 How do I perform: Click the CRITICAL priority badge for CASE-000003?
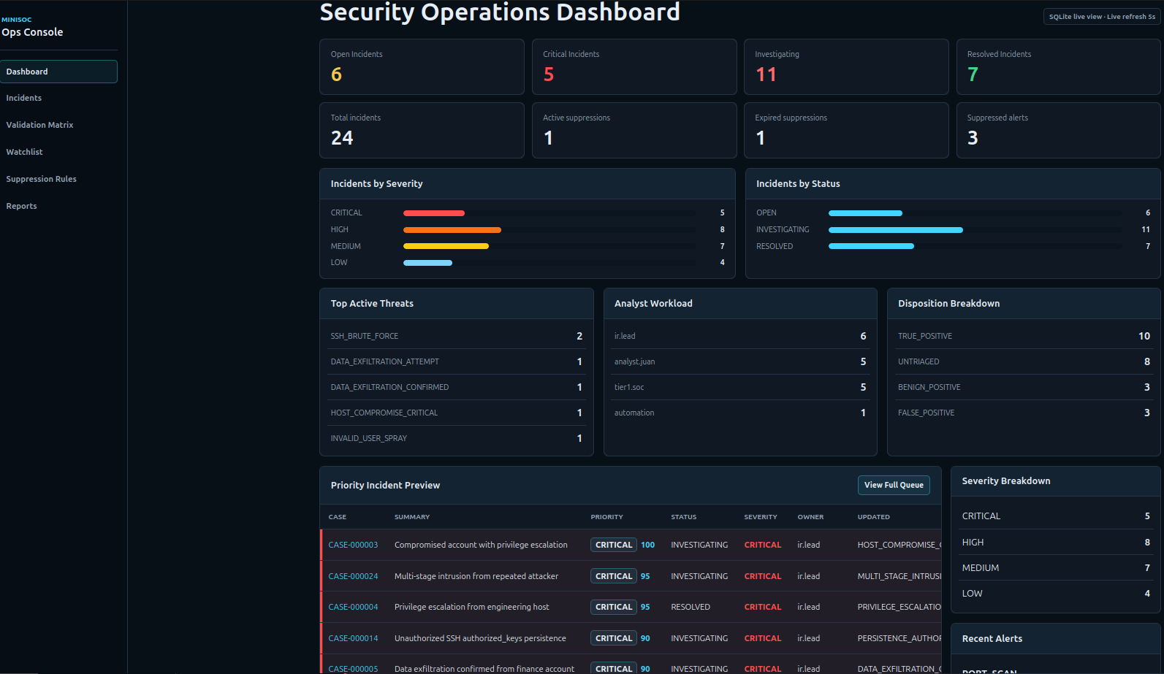point(614,545)
